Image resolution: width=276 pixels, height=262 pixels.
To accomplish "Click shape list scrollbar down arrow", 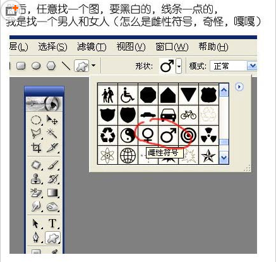I will (224, 158).
